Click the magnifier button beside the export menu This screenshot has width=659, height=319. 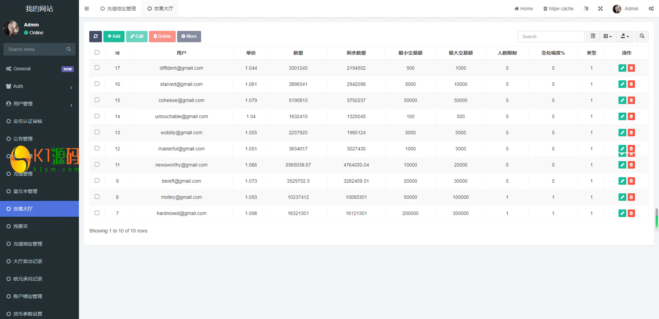pos(642,36)
